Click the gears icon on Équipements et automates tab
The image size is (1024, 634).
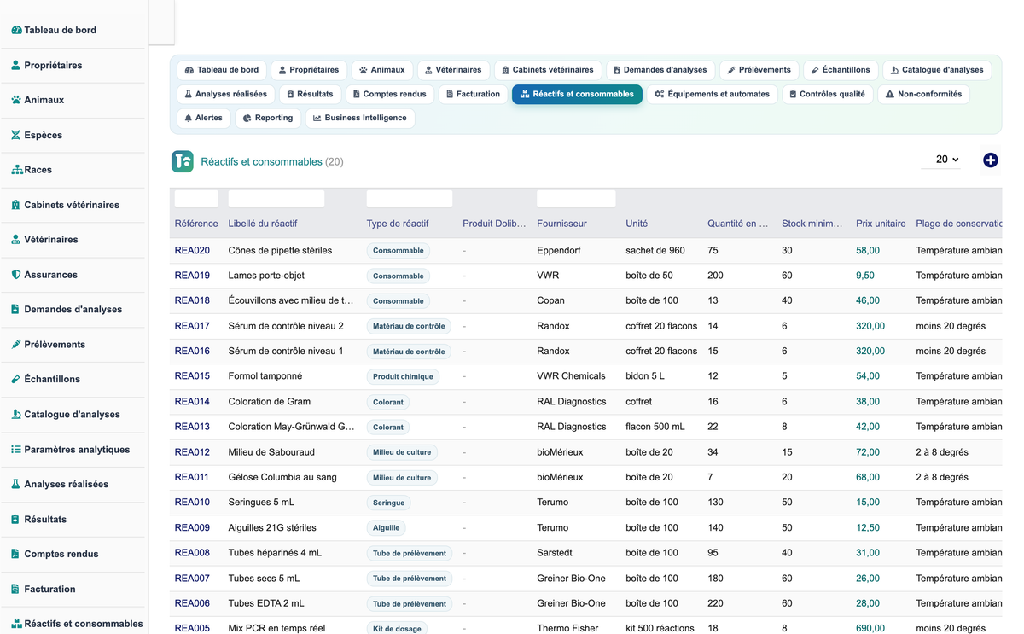coord(660,95)
